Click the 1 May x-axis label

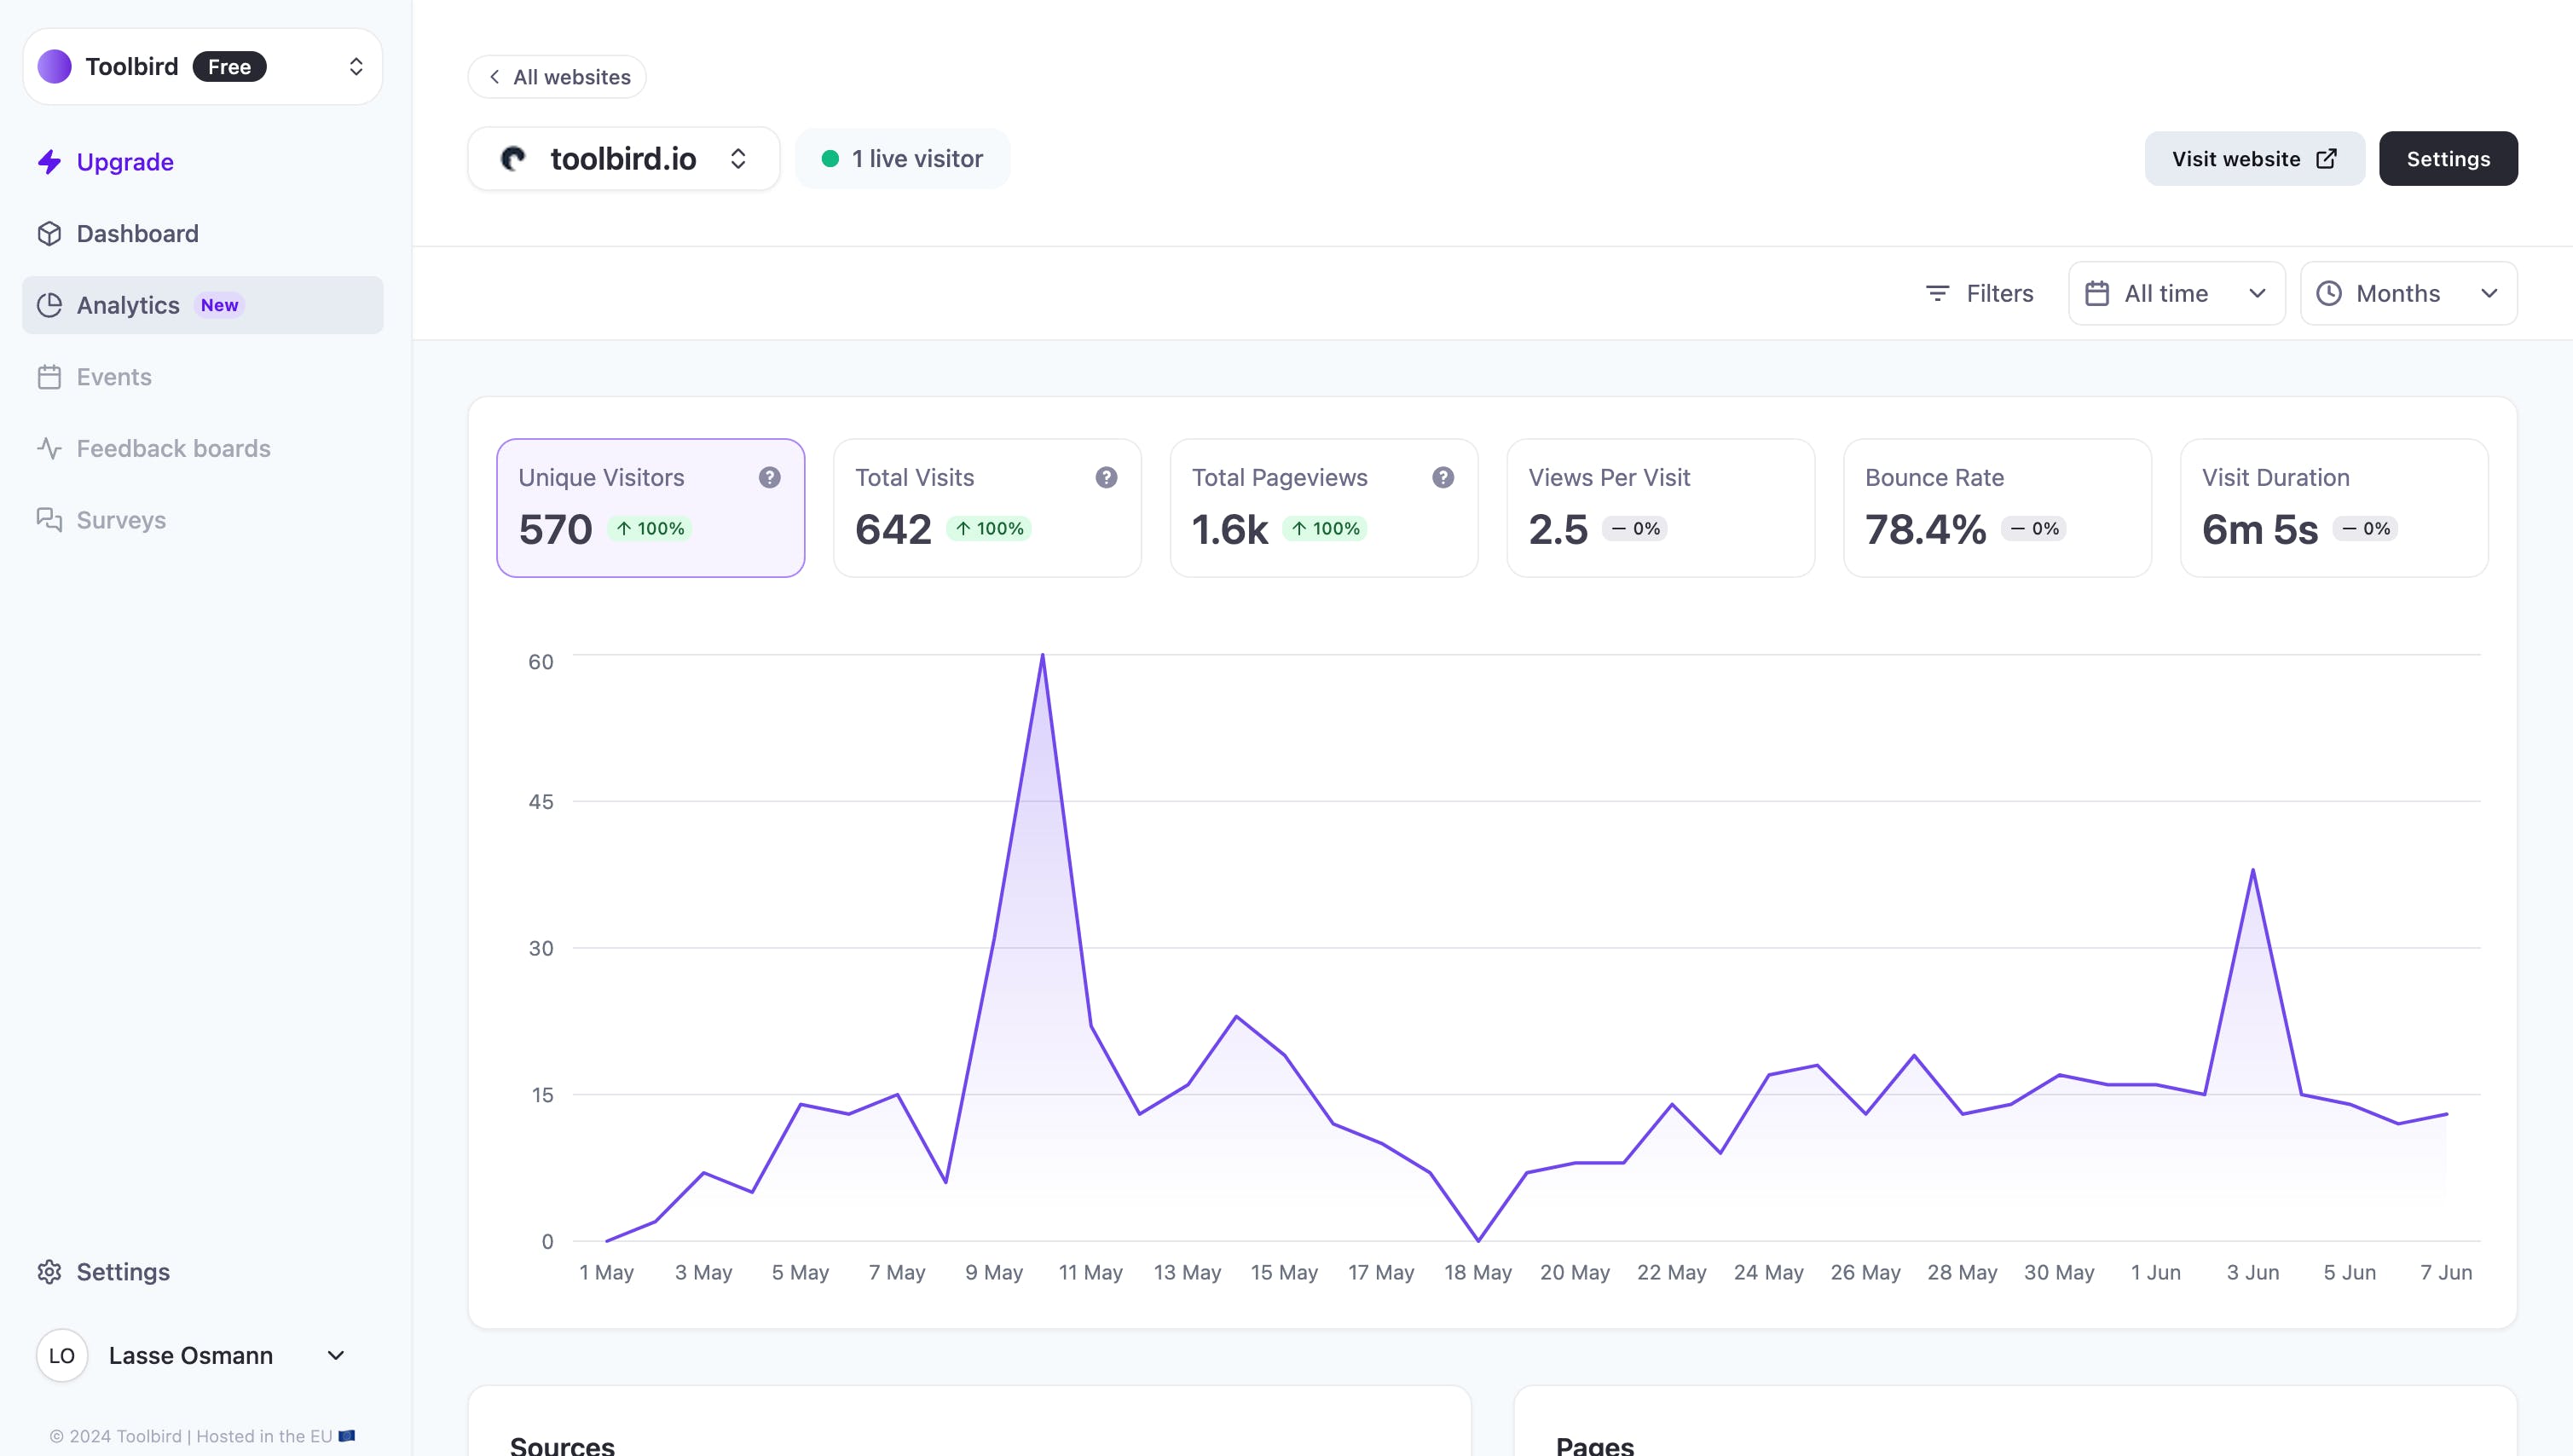coord(606,1273)
